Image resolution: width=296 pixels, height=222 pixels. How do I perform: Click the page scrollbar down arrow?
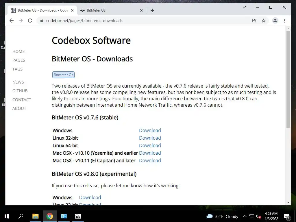[x=288, y=203]
